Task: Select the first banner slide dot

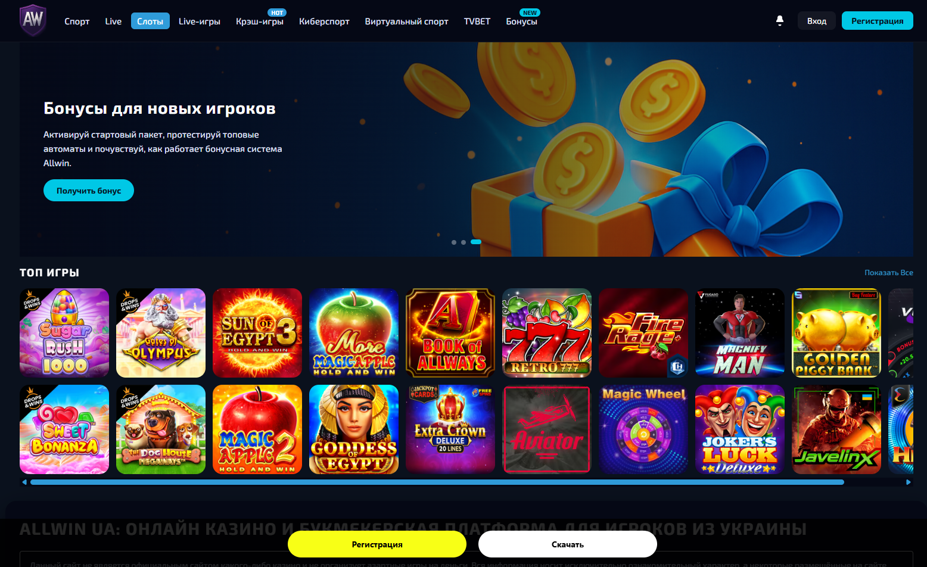Action: point(454,242)
